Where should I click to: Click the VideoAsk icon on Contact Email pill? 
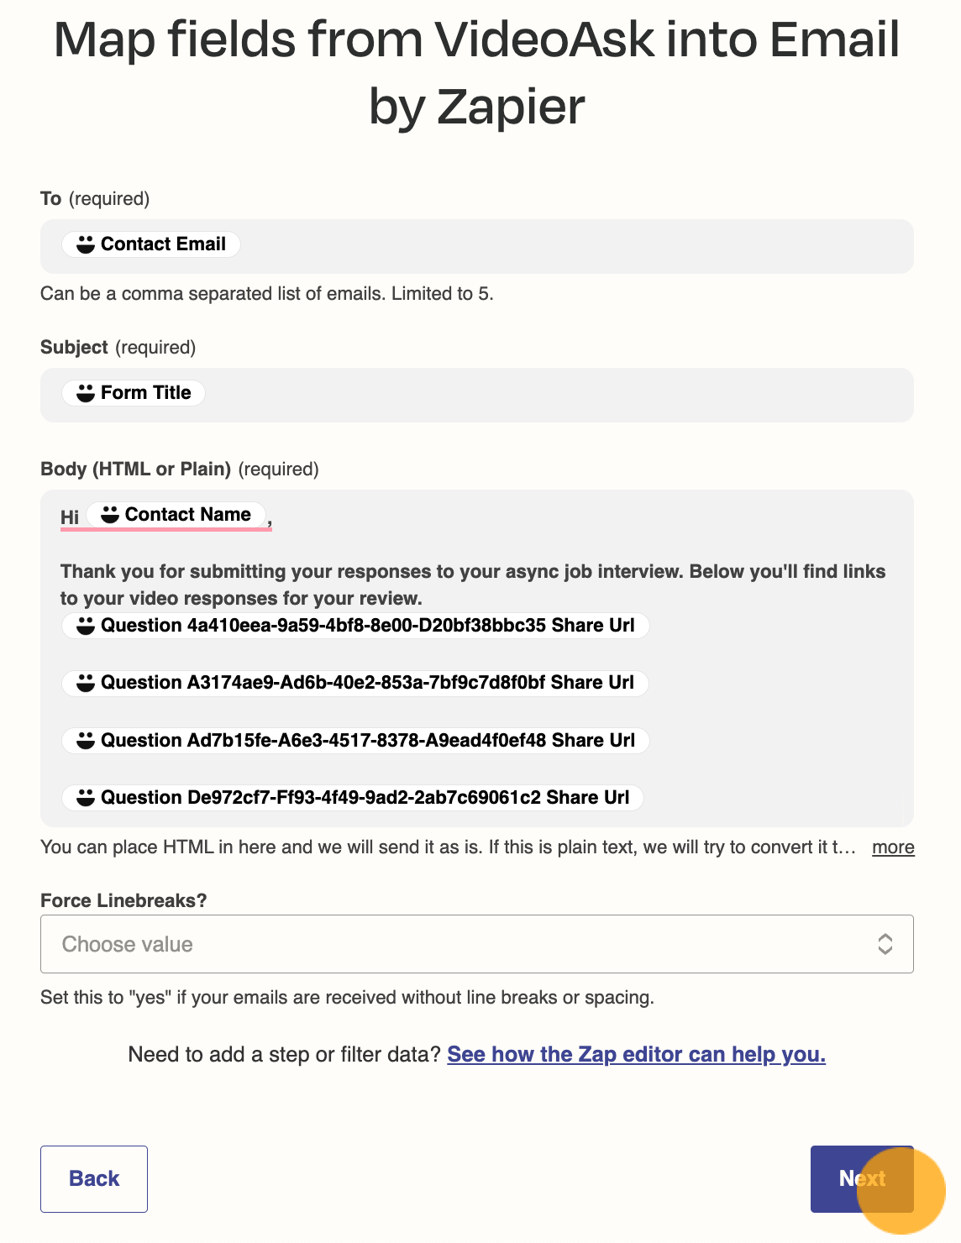[86, 244]
